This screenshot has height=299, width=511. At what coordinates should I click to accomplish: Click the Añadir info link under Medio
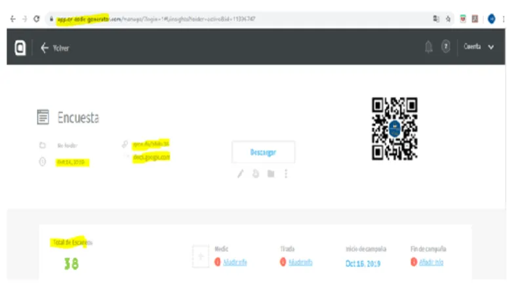[x=235, y=262]
